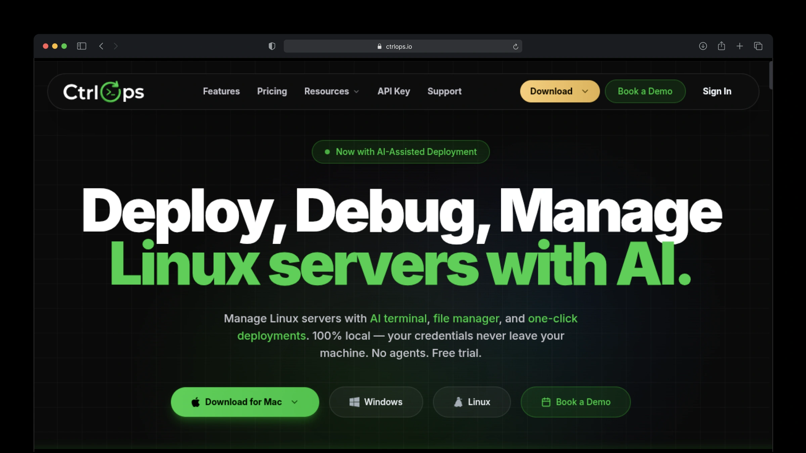Click the Windows download button

[x=376, y=402]
